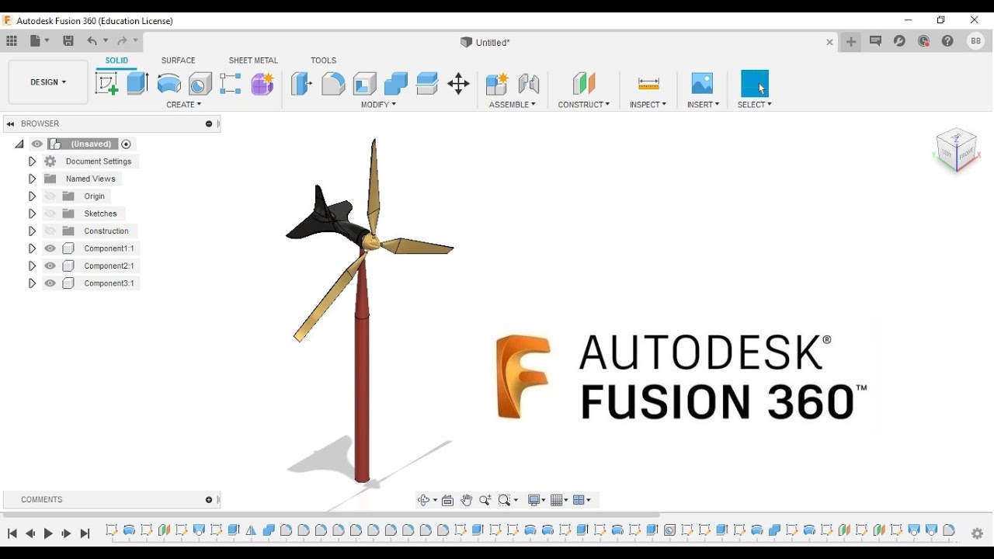Image resolution: width=994 pixels, height=559 pixels.
Task: Select the Rectangular Pattern tool
Action: (231, 83)
